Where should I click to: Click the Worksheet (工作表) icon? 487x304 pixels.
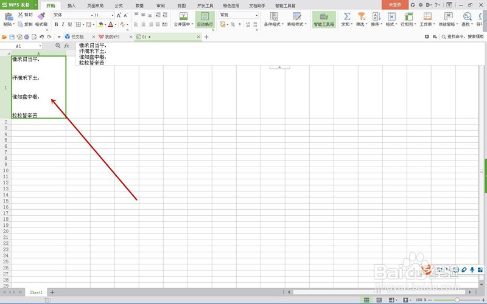(427, 16)
